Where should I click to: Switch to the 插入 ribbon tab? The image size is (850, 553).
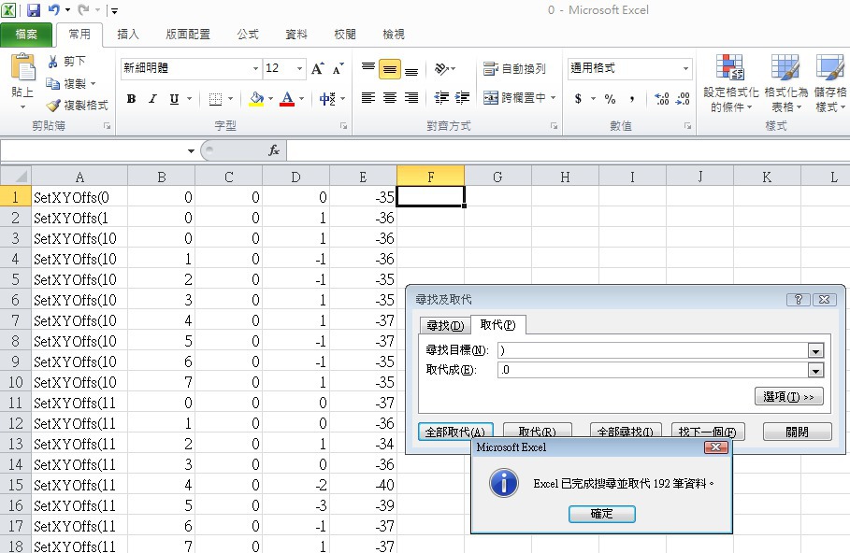128,35
